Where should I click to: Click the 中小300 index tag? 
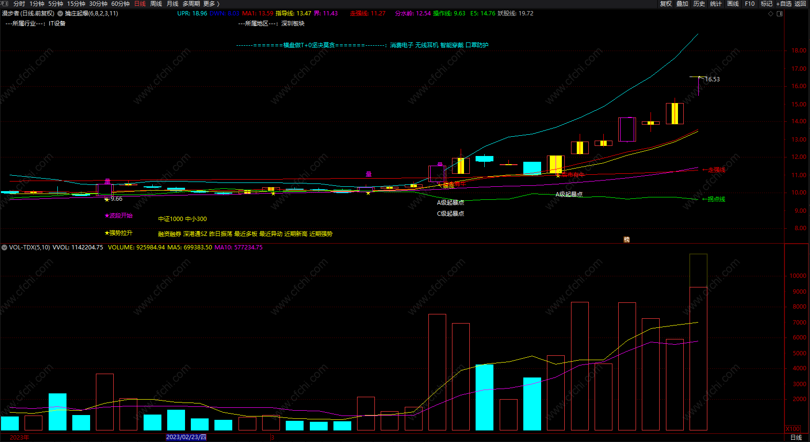tap(196, 219)
